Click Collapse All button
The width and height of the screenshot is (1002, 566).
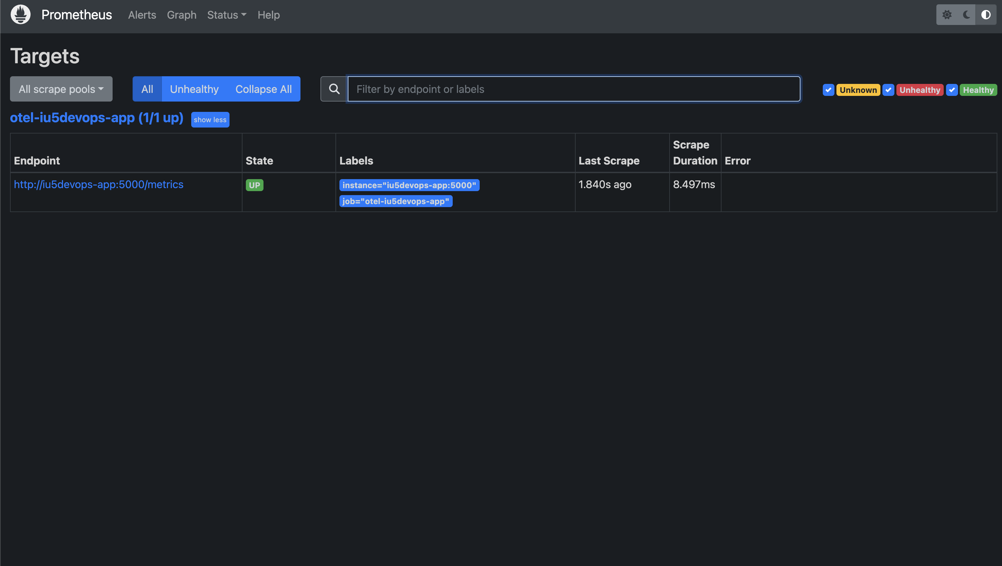tap(263, 88)
